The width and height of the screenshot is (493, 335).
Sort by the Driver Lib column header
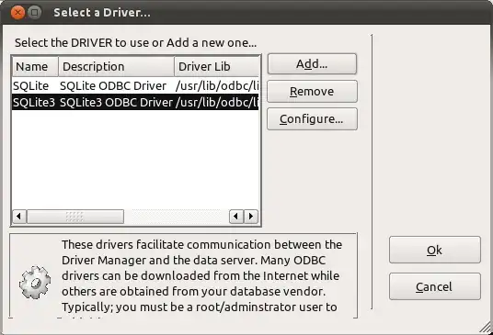point(217,66)
